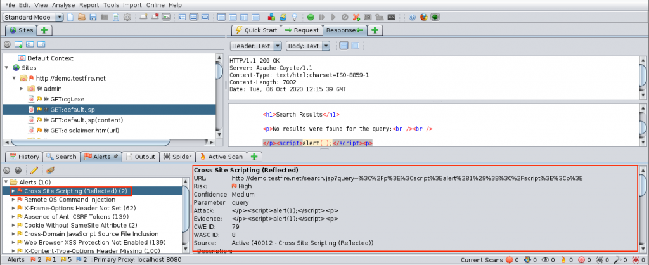
Task: Click the import context icon in Sites toolbar
Action: pos(30,44)
